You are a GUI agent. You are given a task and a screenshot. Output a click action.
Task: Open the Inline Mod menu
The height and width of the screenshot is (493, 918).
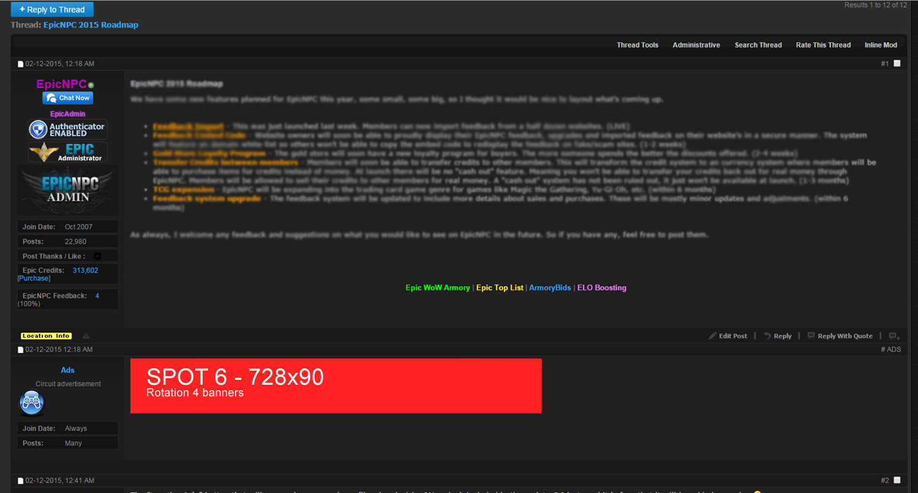[881, 45]
